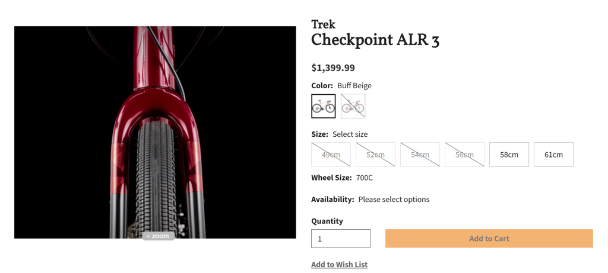Focus the Quantity input field
The height and width of the screenshot is (273, 608).
click(341, 239)
